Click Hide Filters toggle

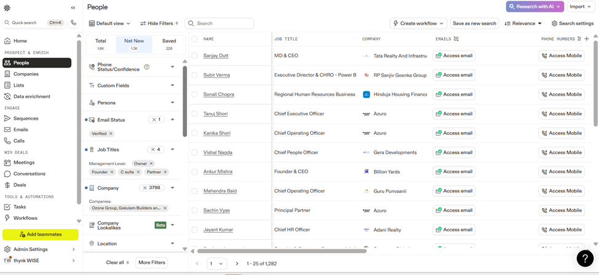click(x=159, y=23)
